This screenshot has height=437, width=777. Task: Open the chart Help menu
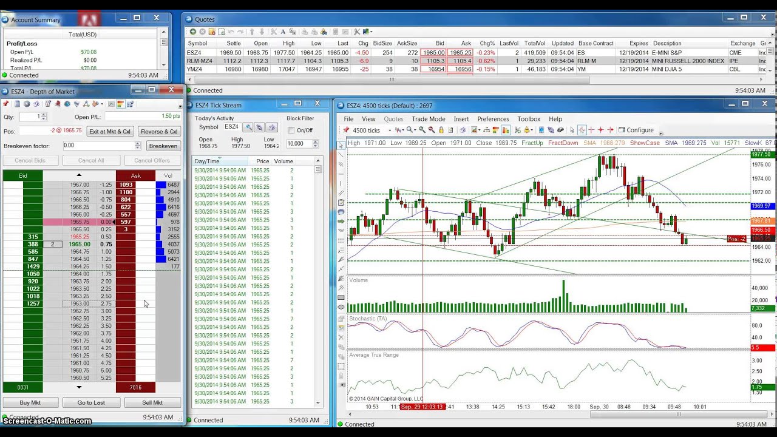pos(555,119)
